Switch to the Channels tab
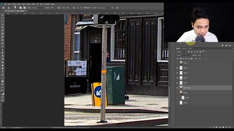This screenshot has height=131, width=234. [184, 48]
